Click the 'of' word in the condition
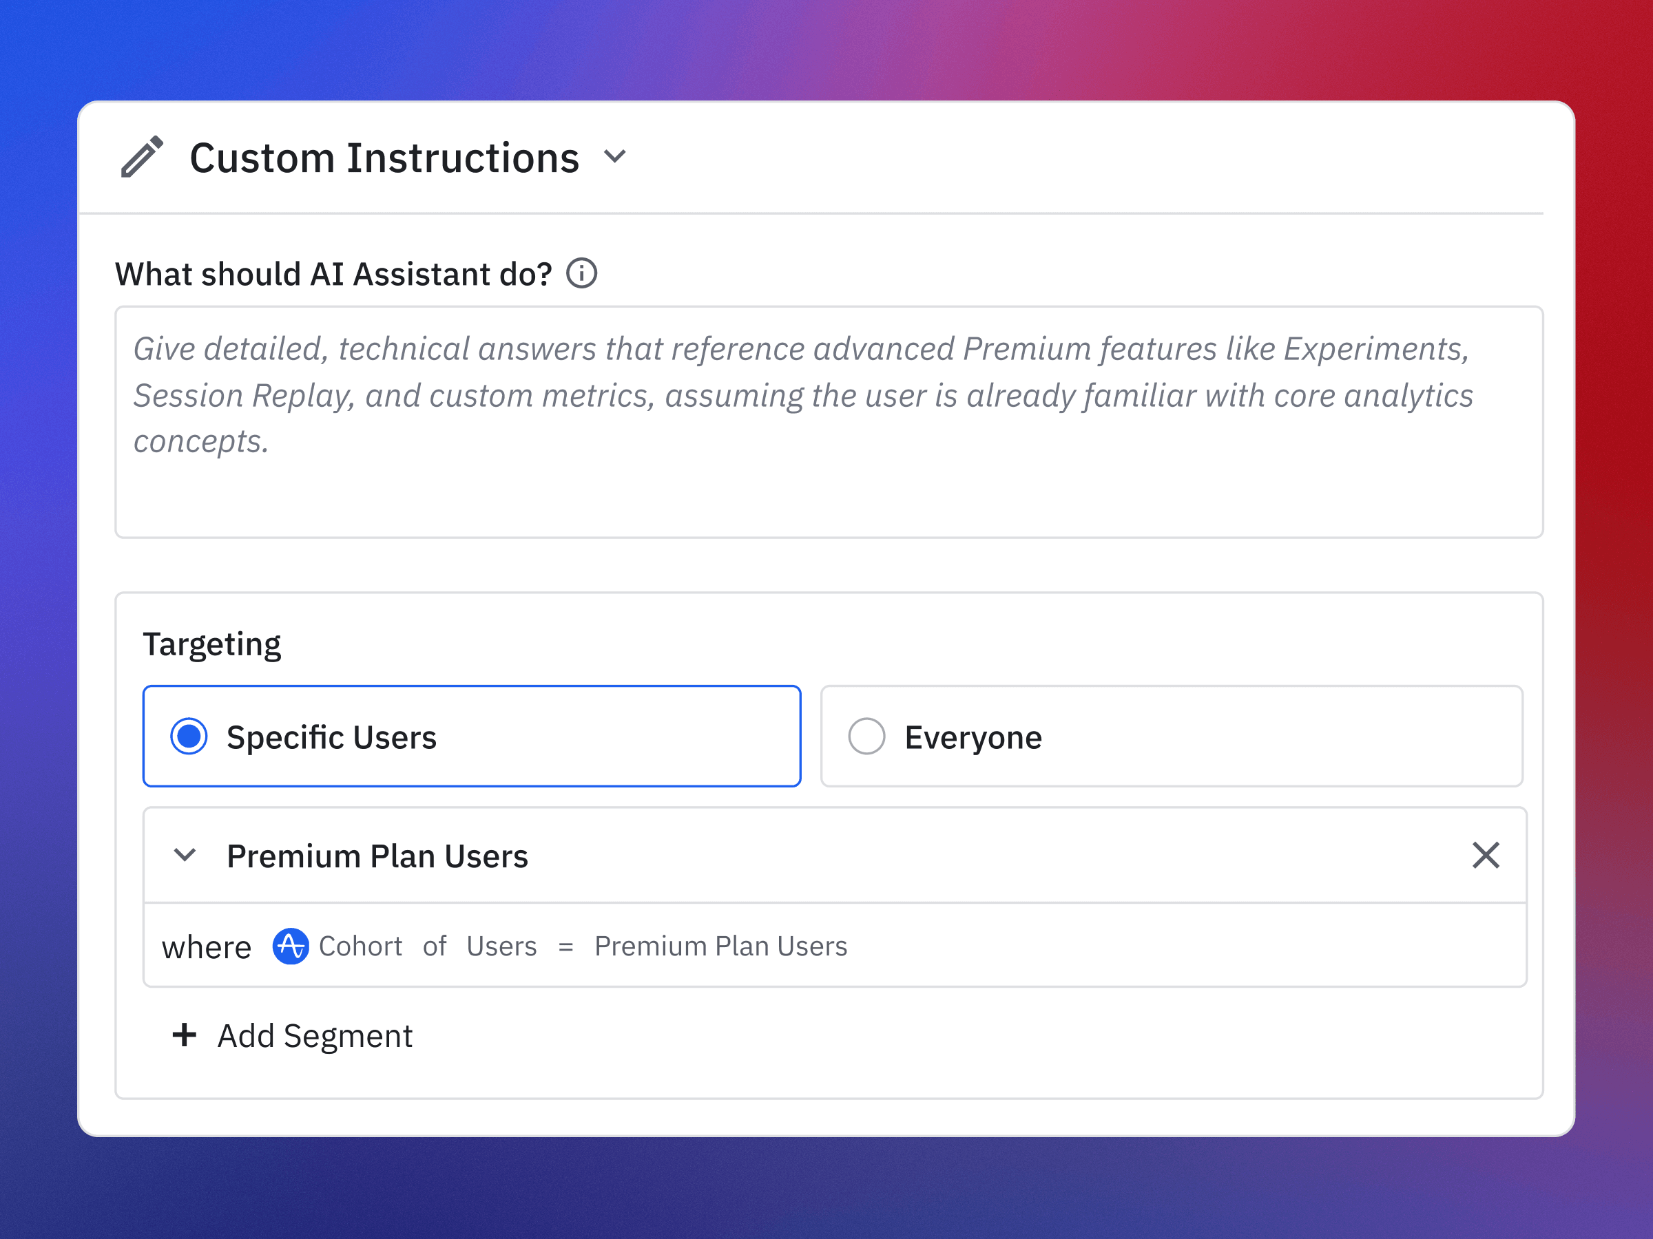The image size is (1653, 1239). [434, 946]
